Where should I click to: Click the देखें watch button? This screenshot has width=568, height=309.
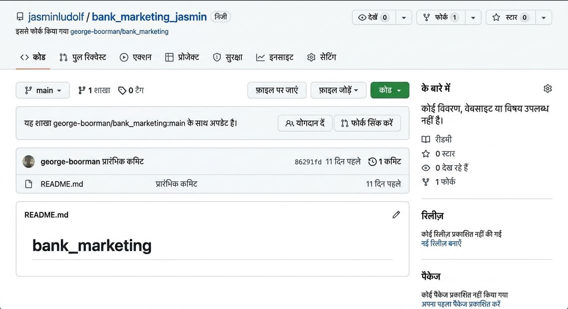point(374,17)
